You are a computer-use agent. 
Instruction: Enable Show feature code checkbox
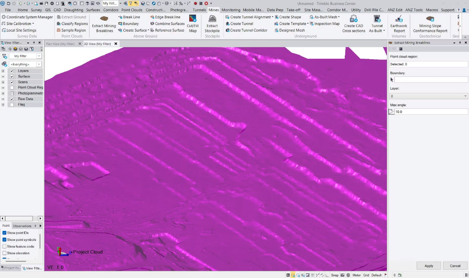click(5, 246)
